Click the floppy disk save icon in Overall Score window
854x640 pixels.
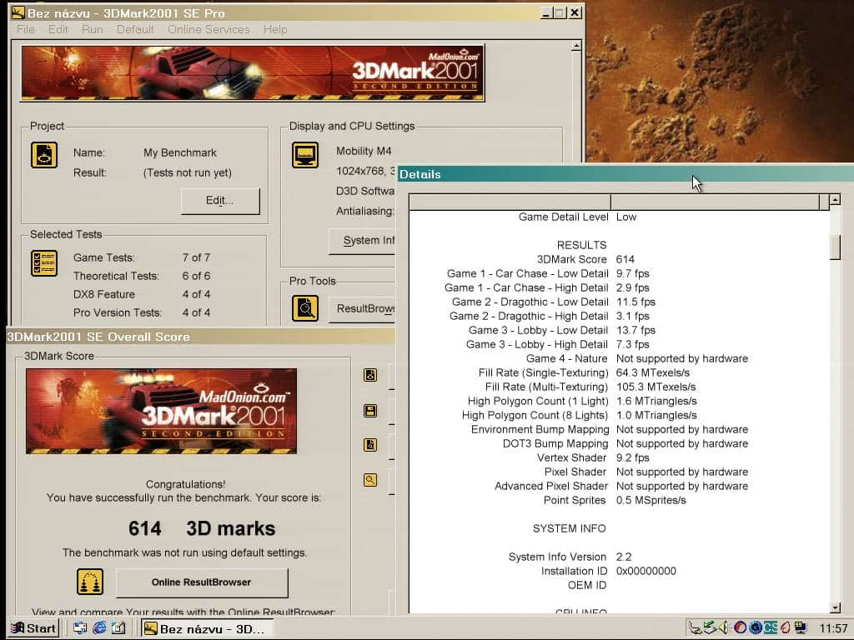(x=370, y=410)
